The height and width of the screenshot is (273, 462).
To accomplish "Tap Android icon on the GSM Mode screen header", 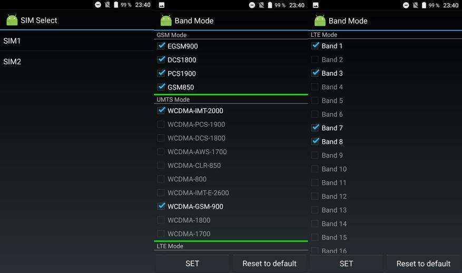I will tap(166, 21).
